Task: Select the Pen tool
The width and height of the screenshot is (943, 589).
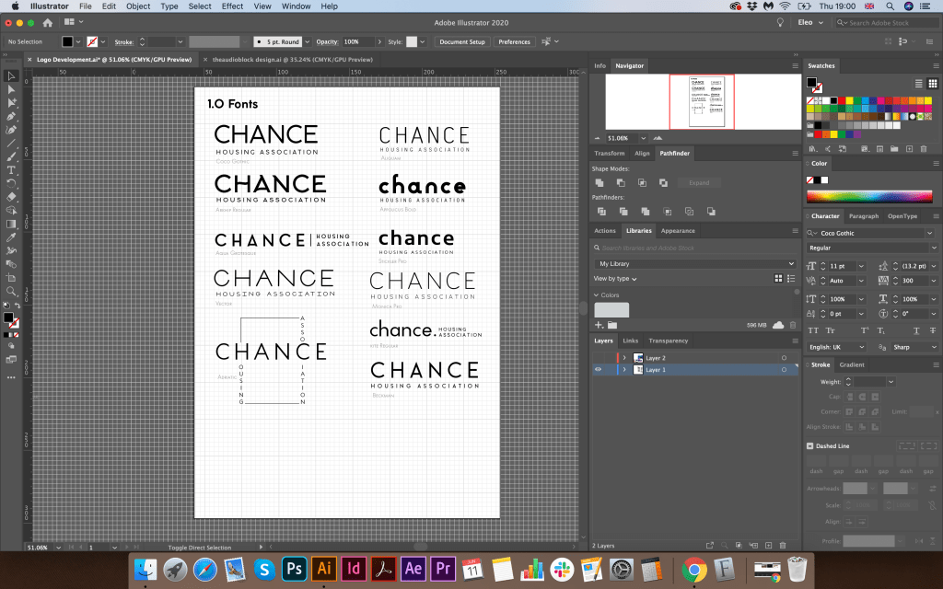Action: (x=11, y=117)
